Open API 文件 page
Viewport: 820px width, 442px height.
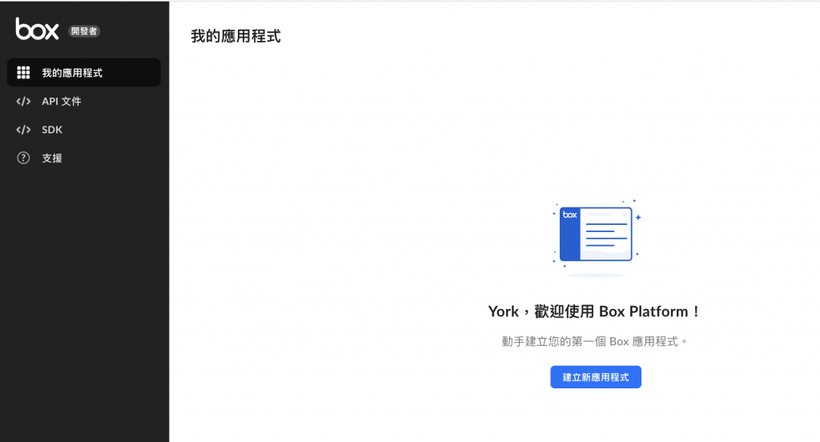[x=62, y=102]
